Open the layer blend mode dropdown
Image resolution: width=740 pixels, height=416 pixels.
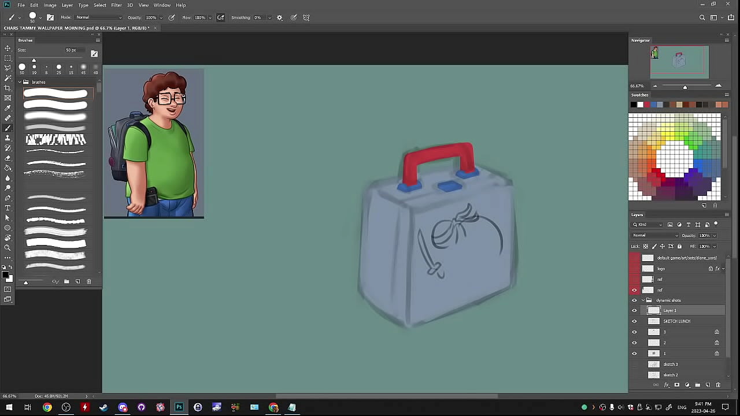coord(655,235)
